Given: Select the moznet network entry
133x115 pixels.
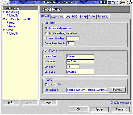Looking at the screenshot, I should pyautogui.click(x=9, y=30).
